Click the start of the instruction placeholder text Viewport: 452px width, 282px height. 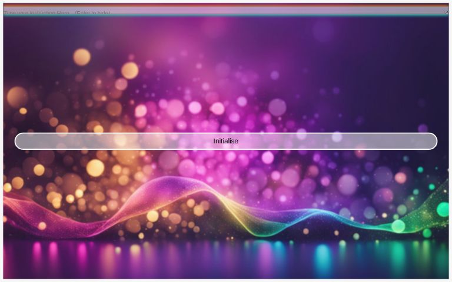point(6,12)
